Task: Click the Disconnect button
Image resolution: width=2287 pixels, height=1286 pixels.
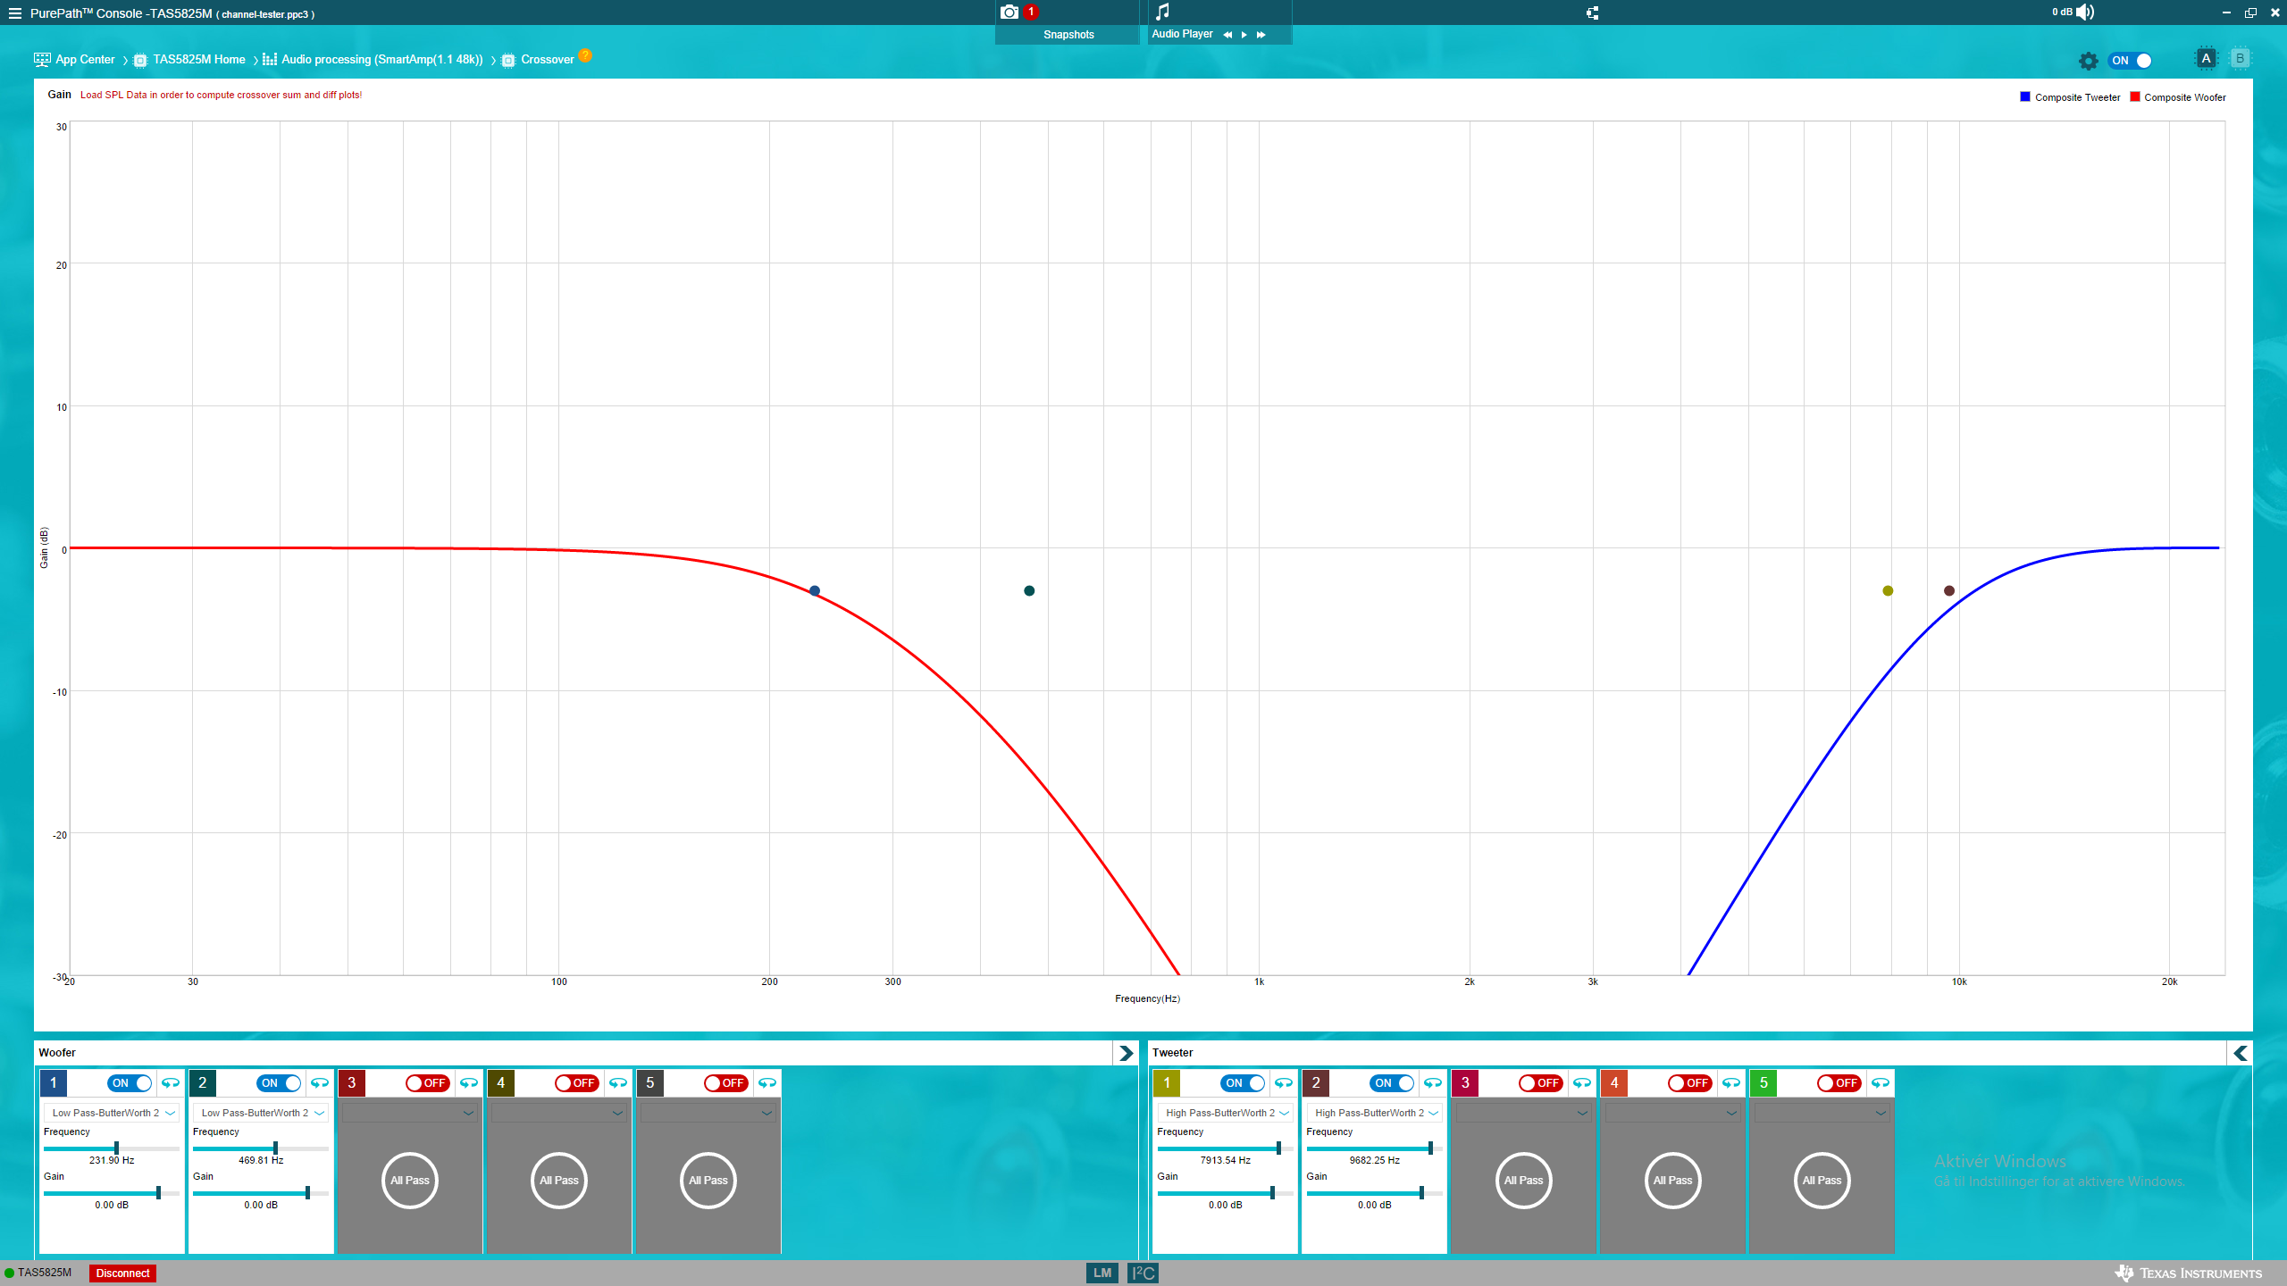Action: [x=122, y=1273]
